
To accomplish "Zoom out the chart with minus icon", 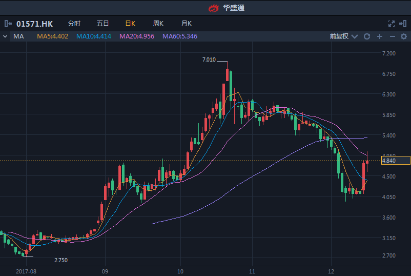I will pyautogui.click(x=392, y=36).
